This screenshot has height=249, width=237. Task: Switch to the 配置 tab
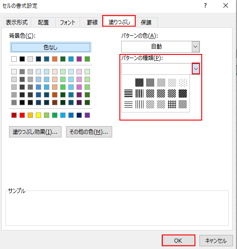pos(43,22)
